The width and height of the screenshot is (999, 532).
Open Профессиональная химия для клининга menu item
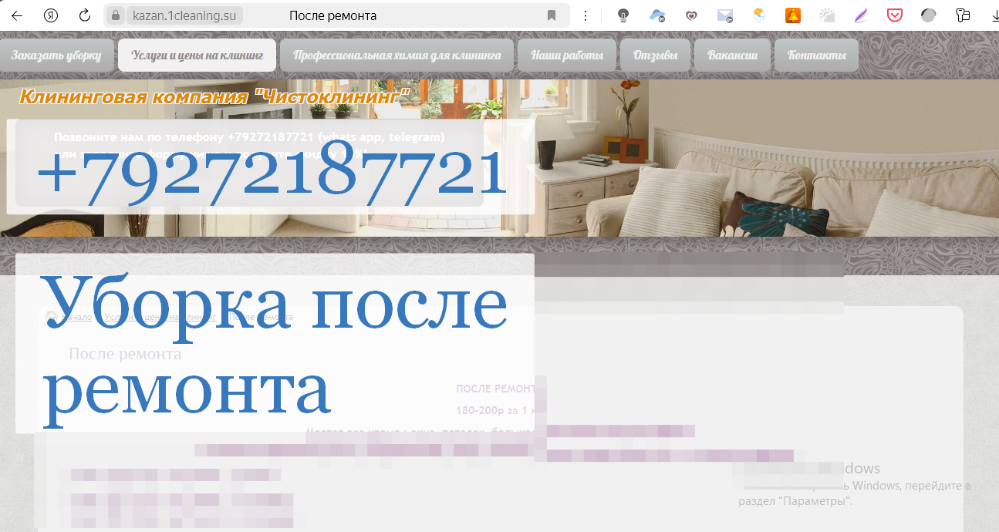(397, 56)
